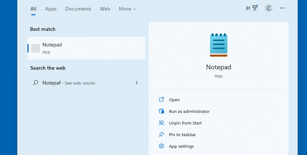Click the magnifier icon beside Notepaf
Image resolution: width=307 pixels, height=155 pixels.
click(x=35, y=83)
